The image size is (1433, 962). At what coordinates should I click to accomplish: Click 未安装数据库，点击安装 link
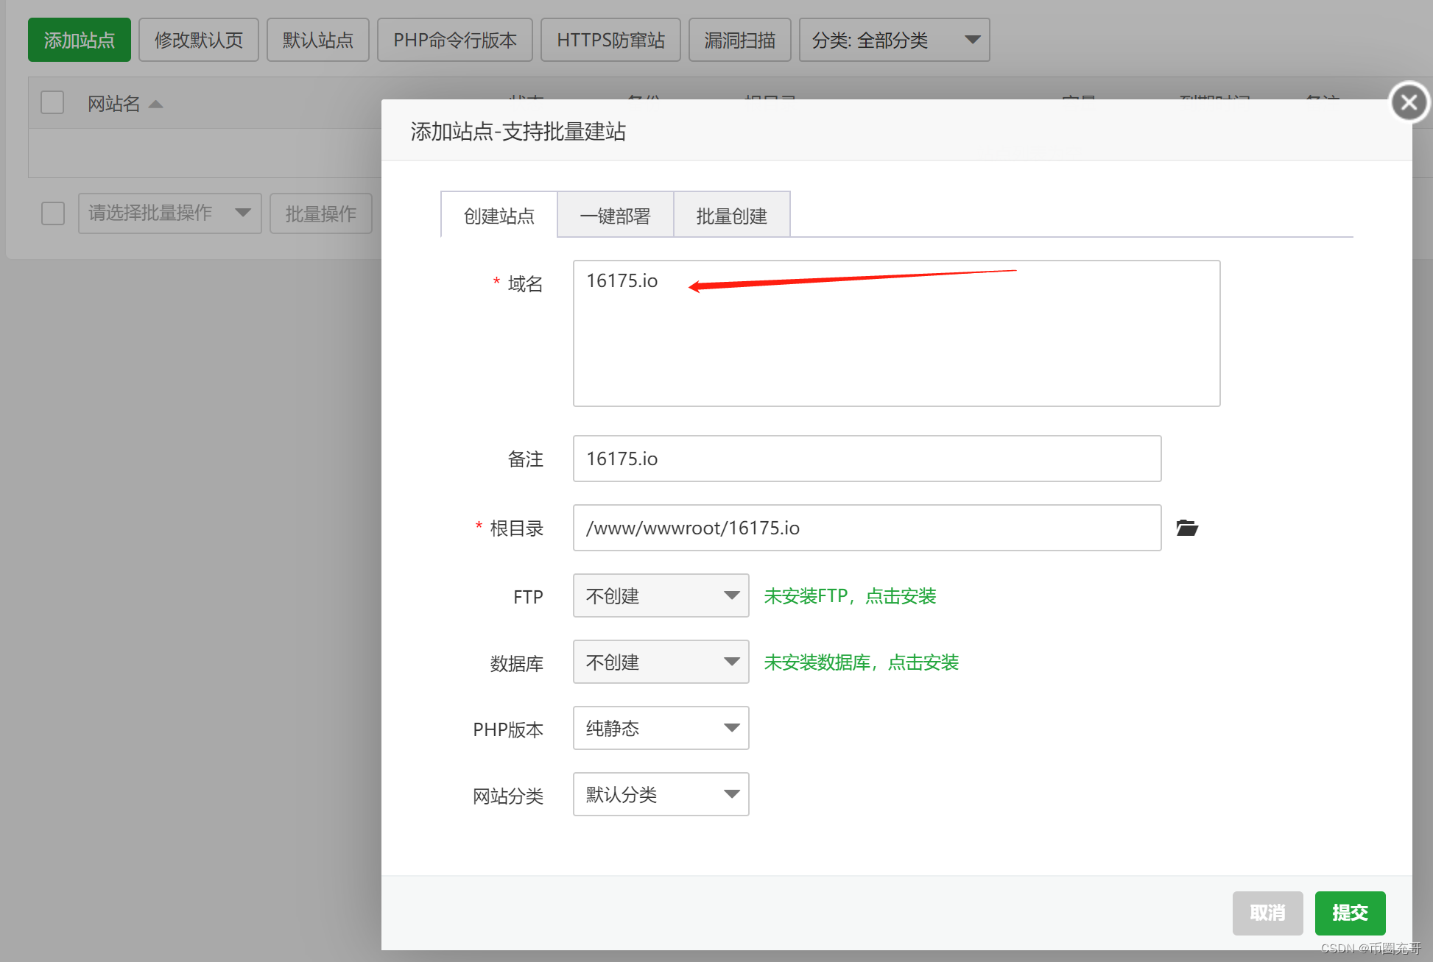pos(861,662)
